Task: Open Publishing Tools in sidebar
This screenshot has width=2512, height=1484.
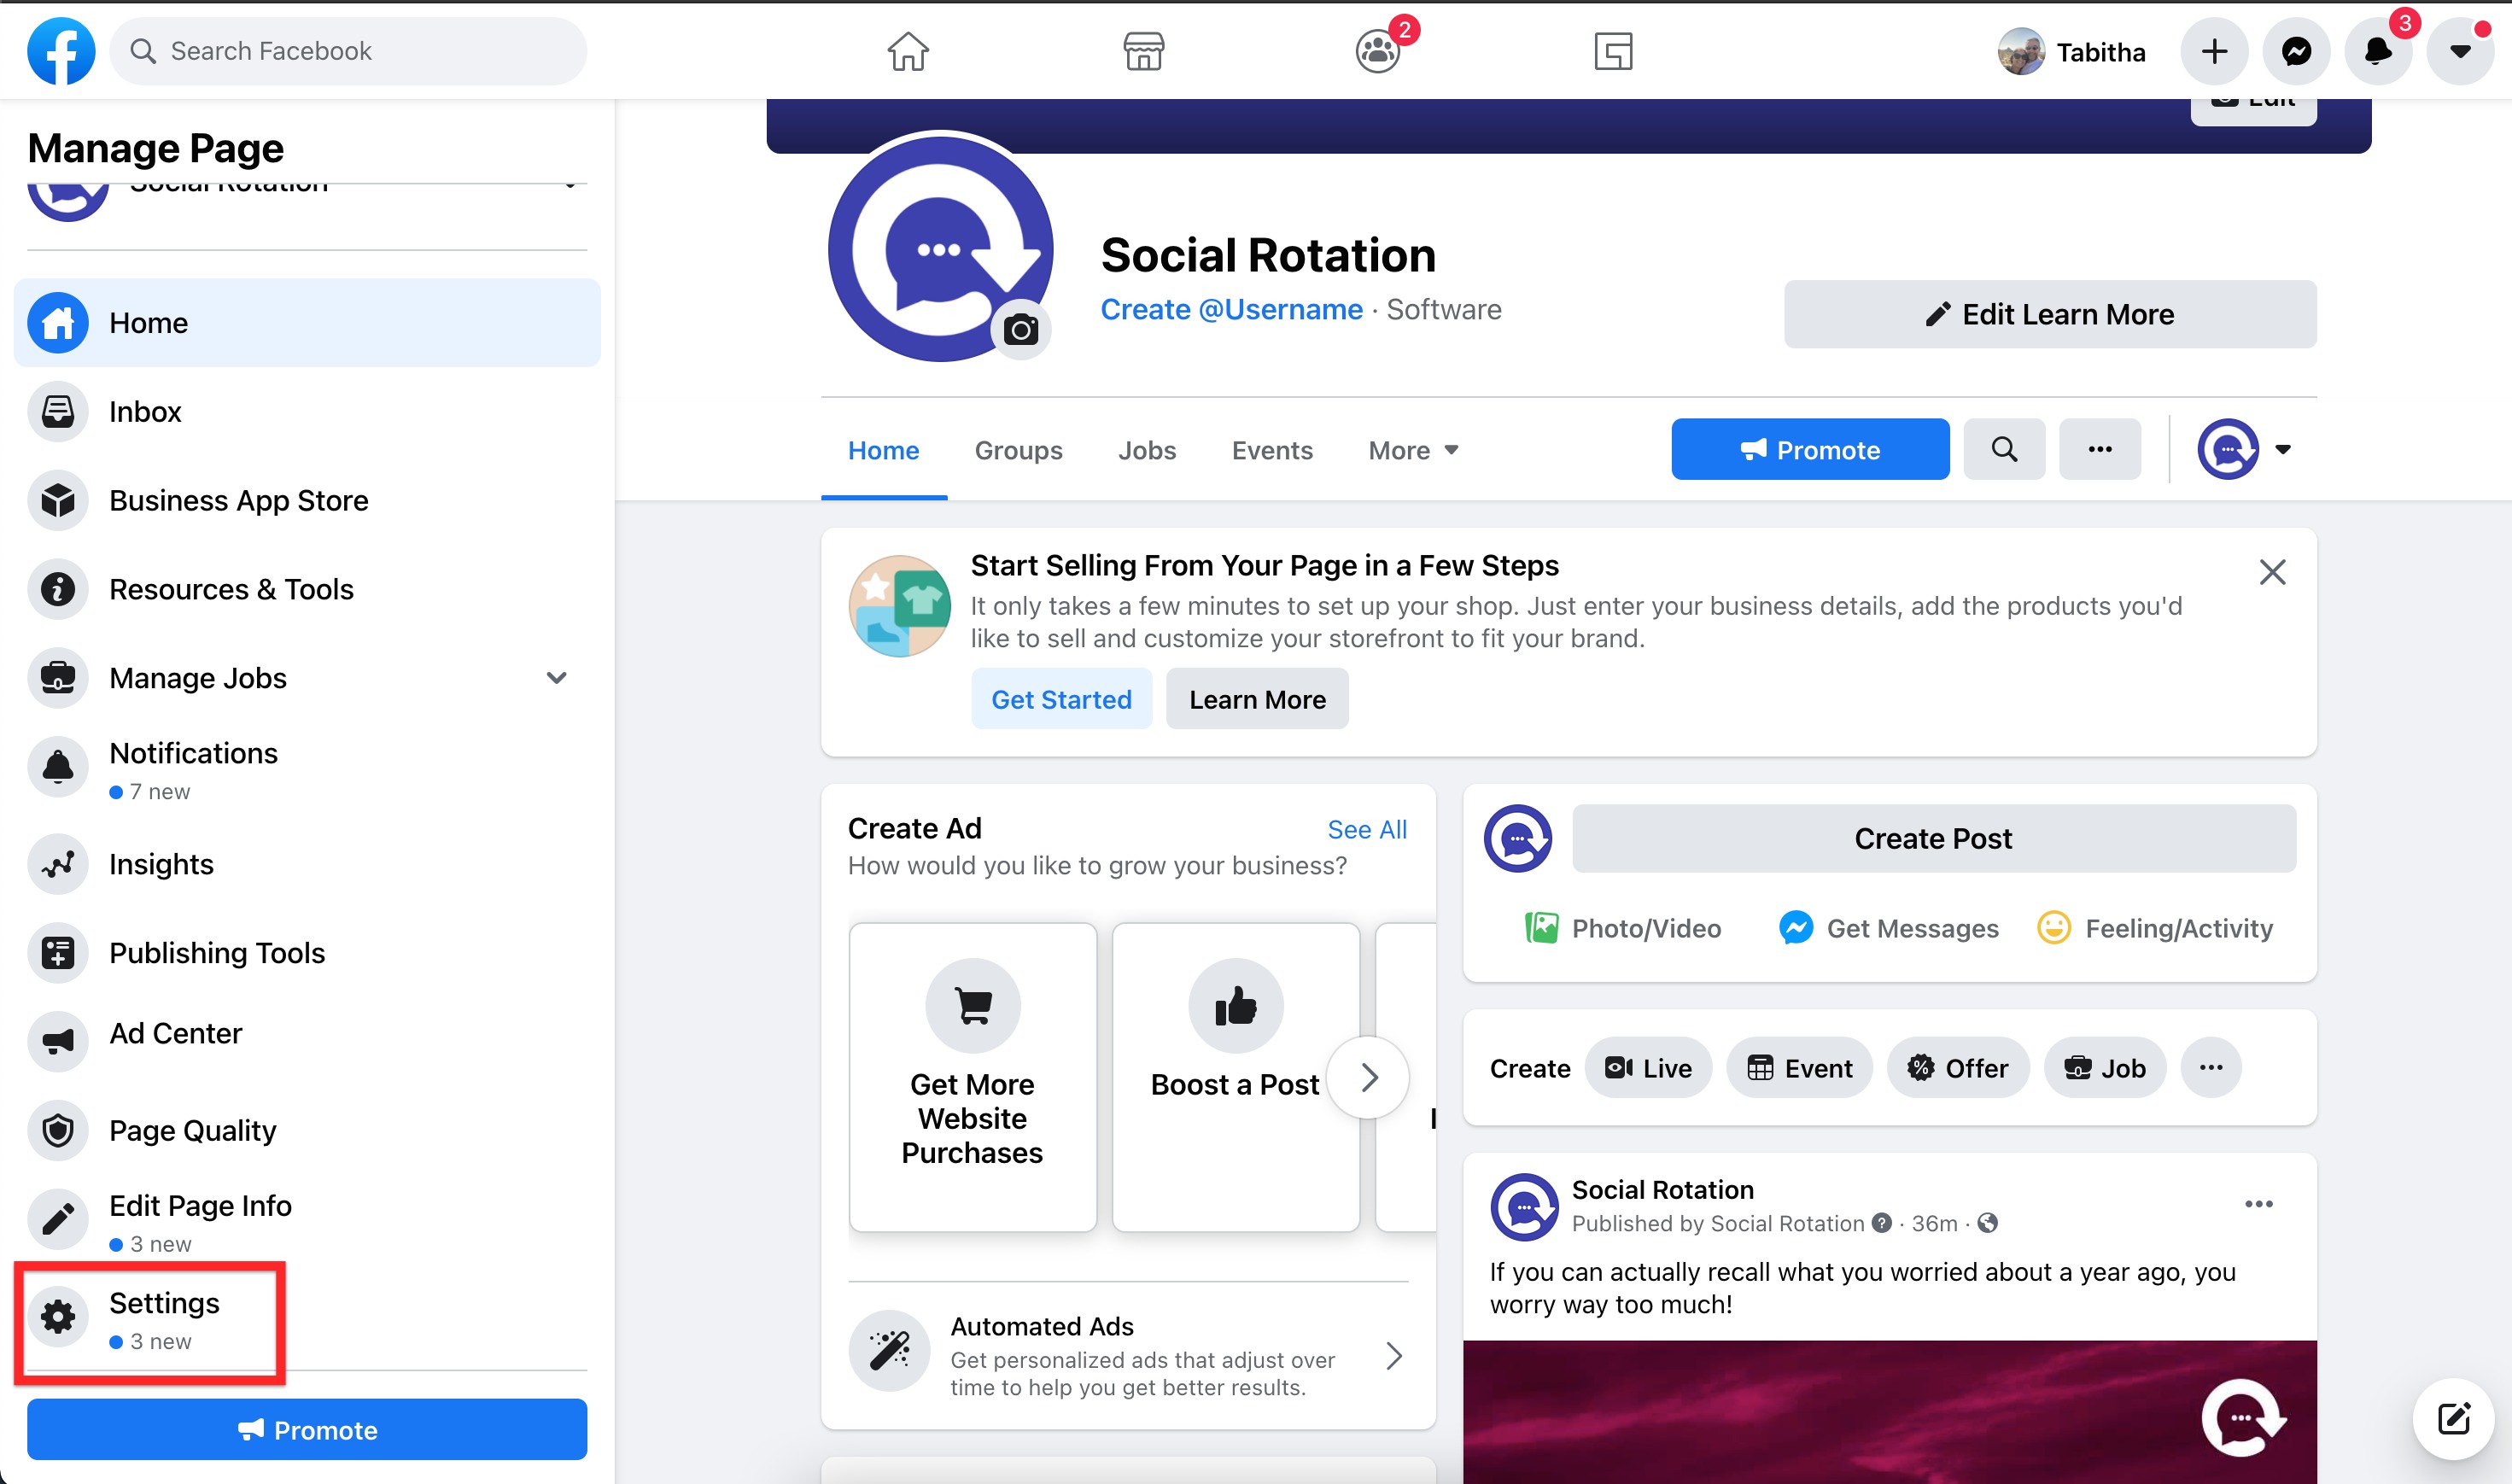Action: click(307, 953)
